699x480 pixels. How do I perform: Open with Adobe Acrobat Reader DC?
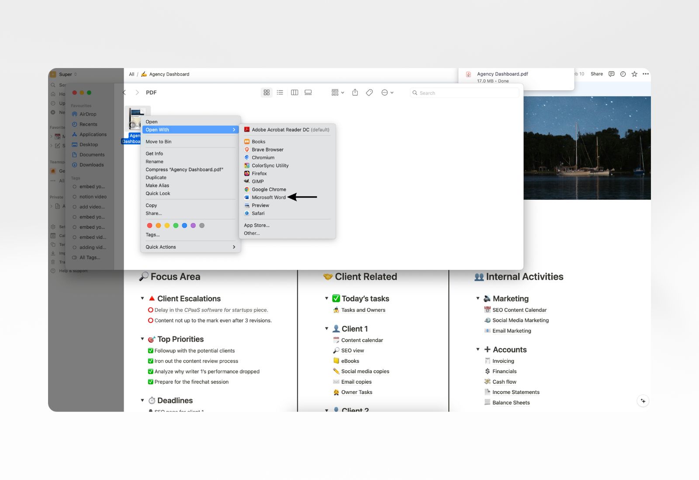pos(287,130)
